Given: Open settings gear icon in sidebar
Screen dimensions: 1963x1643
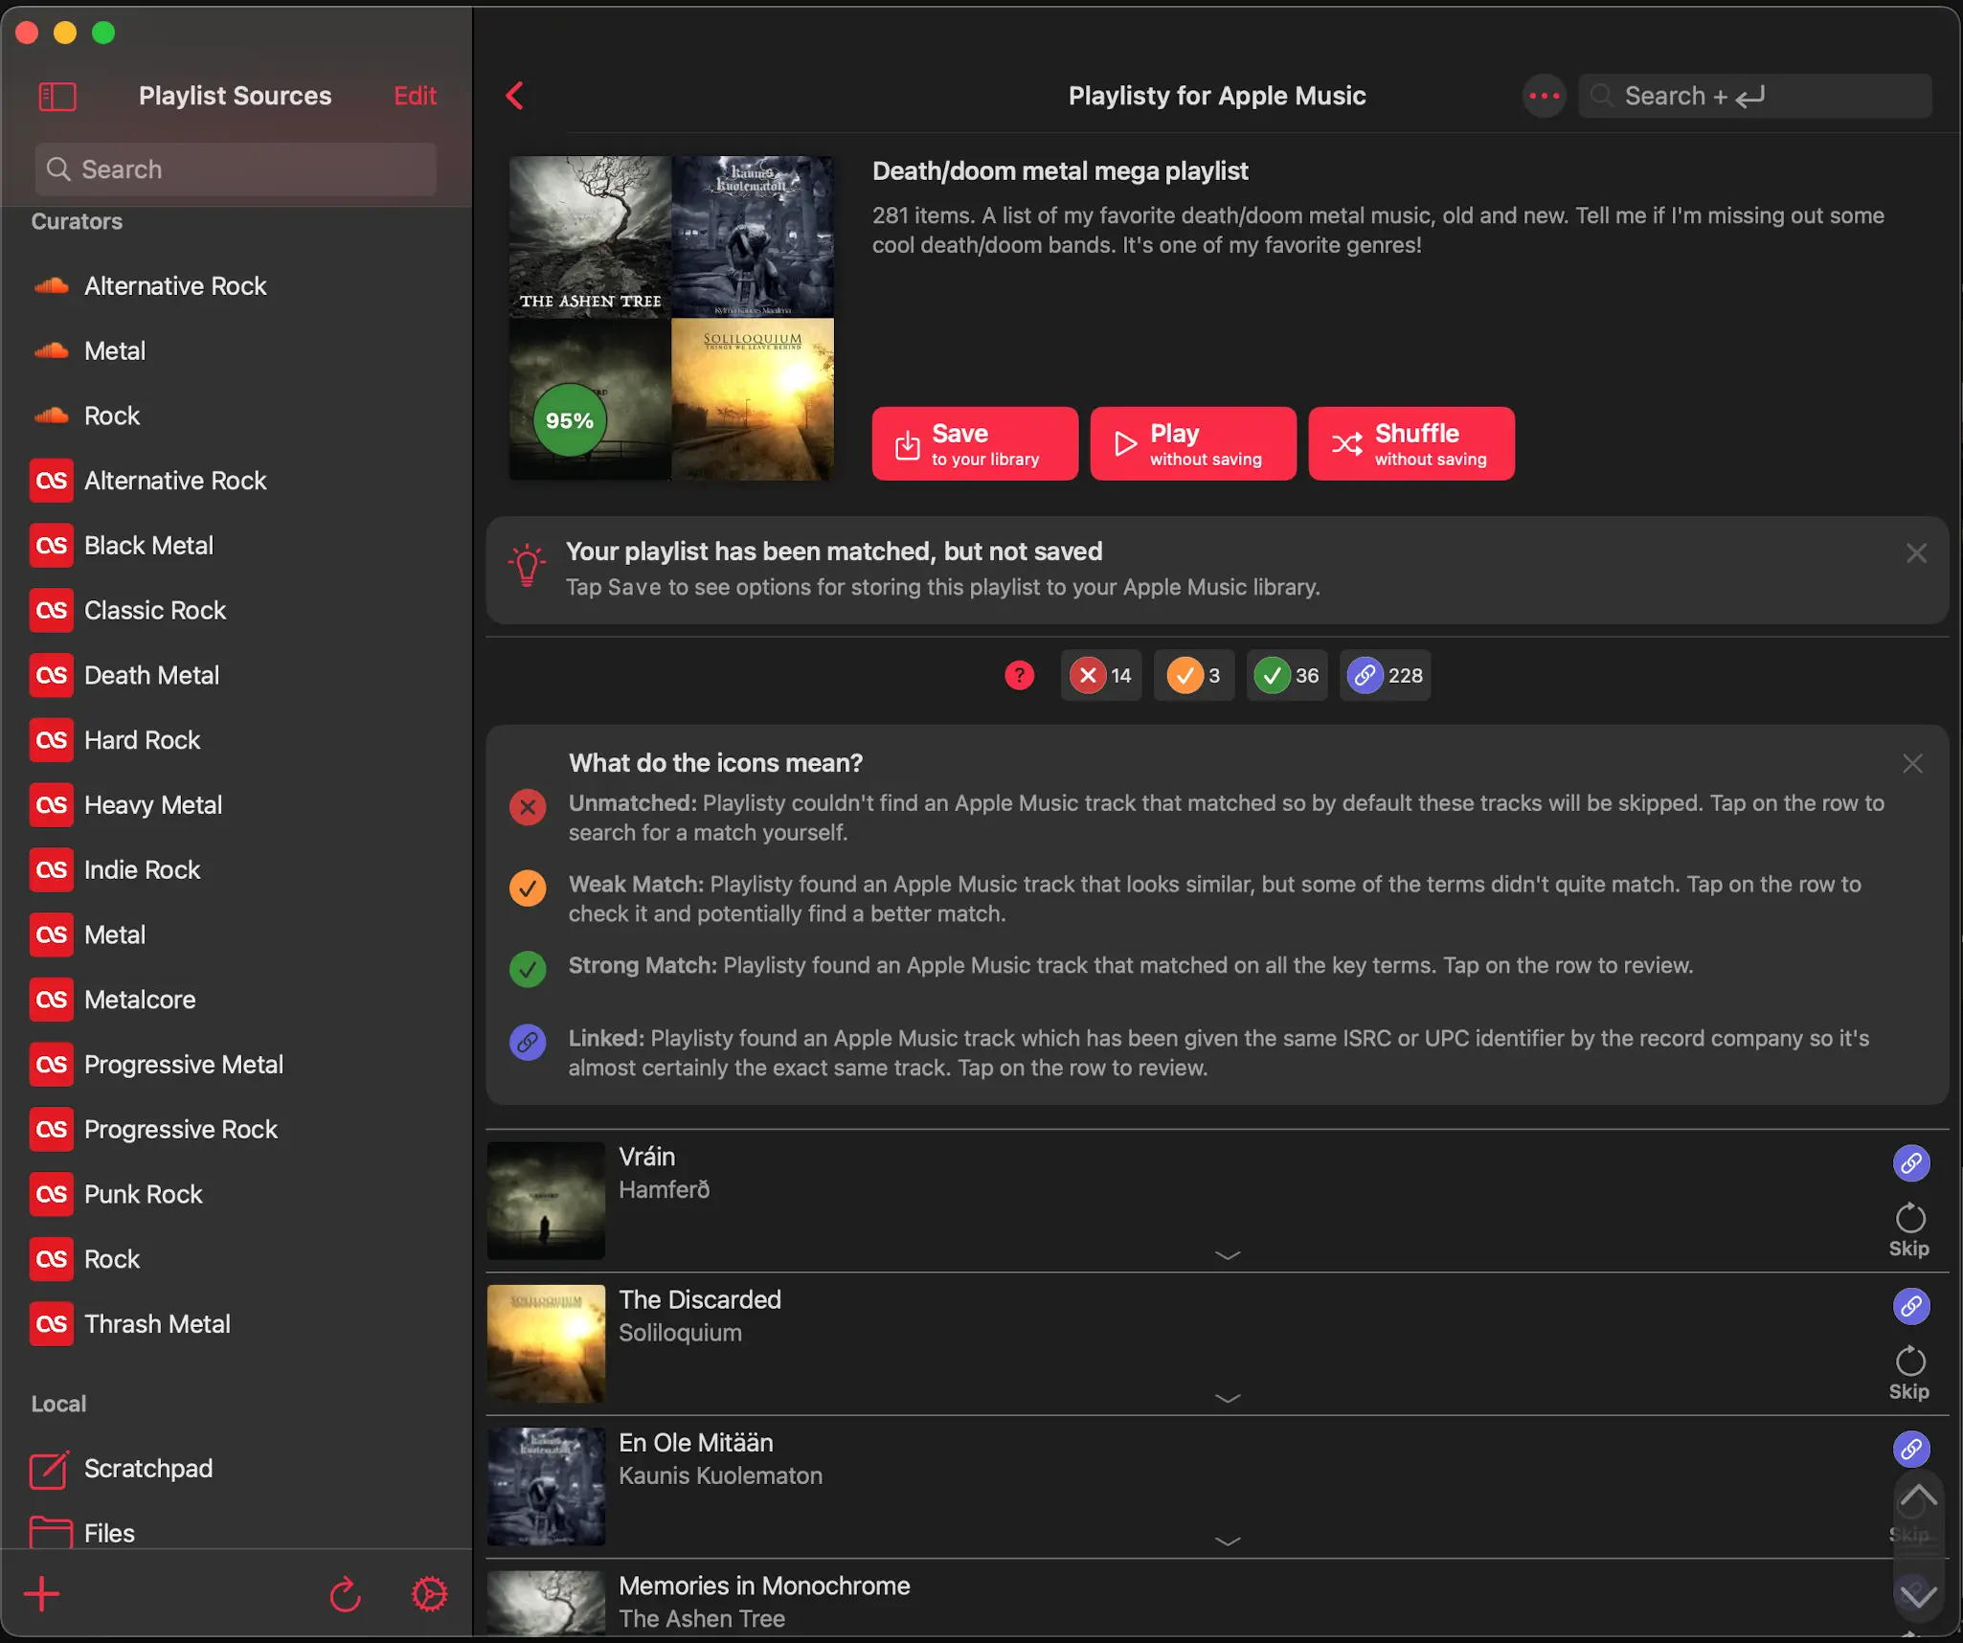Looking at the screenshot, I should (429, 1594).
